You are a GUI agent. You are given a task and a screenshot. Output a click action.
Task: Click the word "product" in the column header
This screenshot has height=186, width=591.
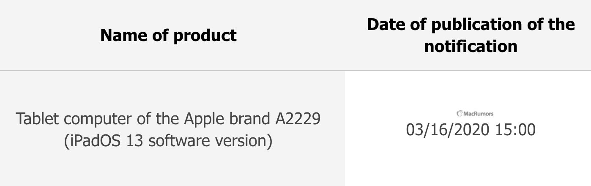[205, 35]
